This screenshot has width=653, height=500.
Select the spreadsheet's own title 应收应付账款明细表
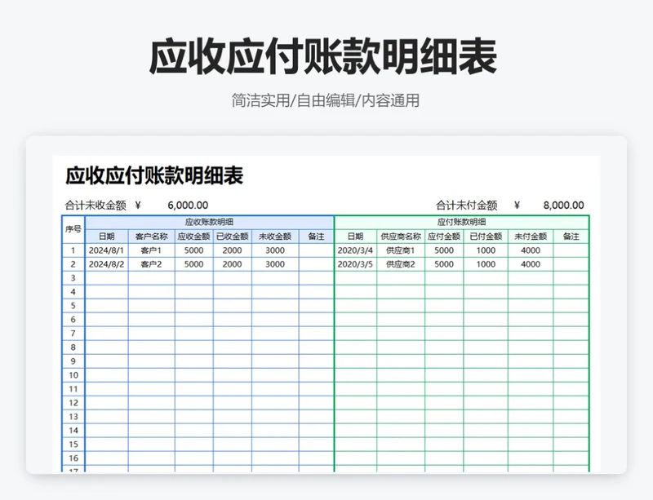[154, 175]
